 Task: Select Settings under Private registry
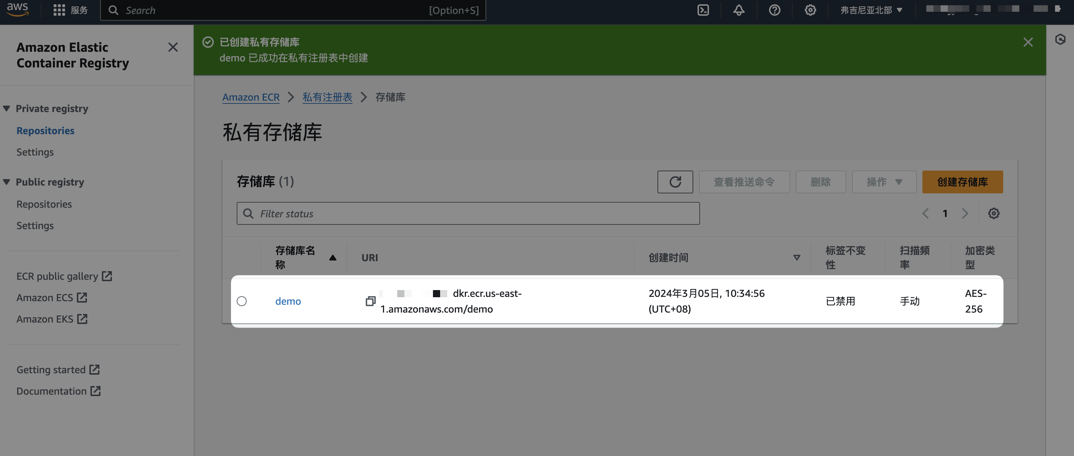(x=35, y=152)
